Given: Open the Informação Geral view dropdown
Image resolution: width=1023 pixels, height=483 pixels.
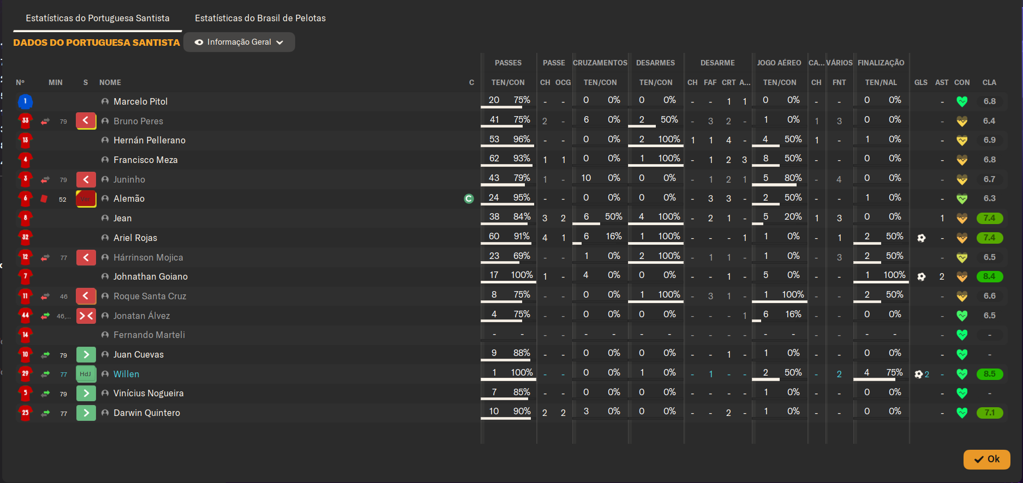Looking at the screenshot, I should pos(239,42).
